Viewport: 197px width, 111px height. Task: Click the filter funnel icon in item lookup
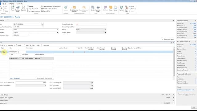(x=10, y=55)
